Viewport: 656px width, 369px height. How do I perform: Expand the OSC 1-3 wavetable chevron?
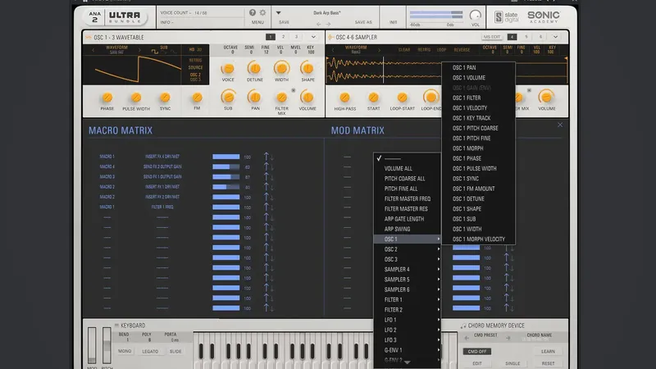click(313, 37)
